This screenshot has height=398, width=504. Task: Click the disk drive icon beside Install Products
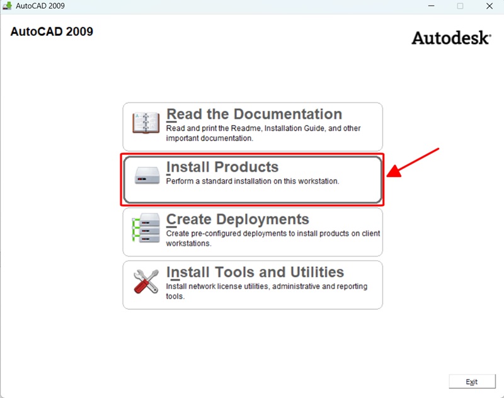[144, 175]
